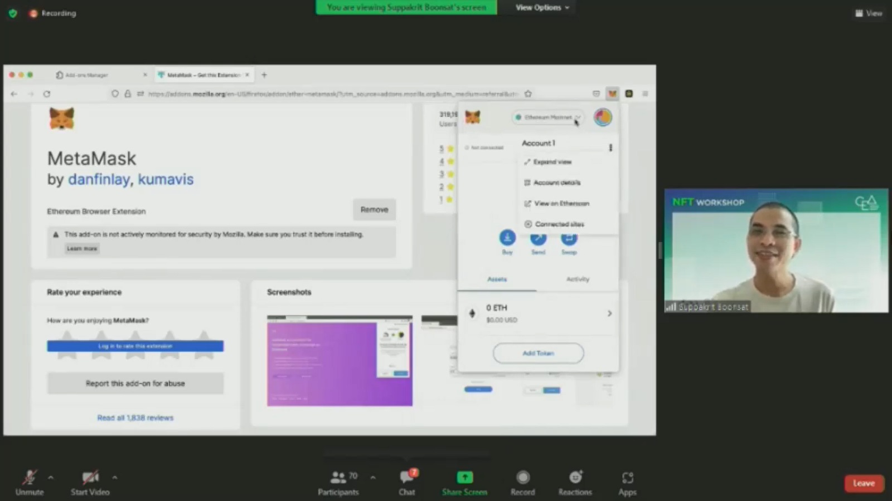Select Account details in the account menu
Viewport: 892px width, 501px height.
pos(552,183)
